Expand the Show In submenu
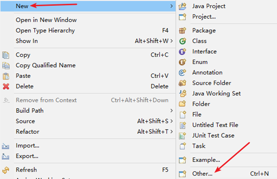The height and width of the screenshot is (179, 277). [x=171, y=41]
